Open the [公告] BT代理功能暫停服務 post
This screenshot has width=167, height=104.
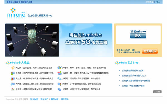133,86
